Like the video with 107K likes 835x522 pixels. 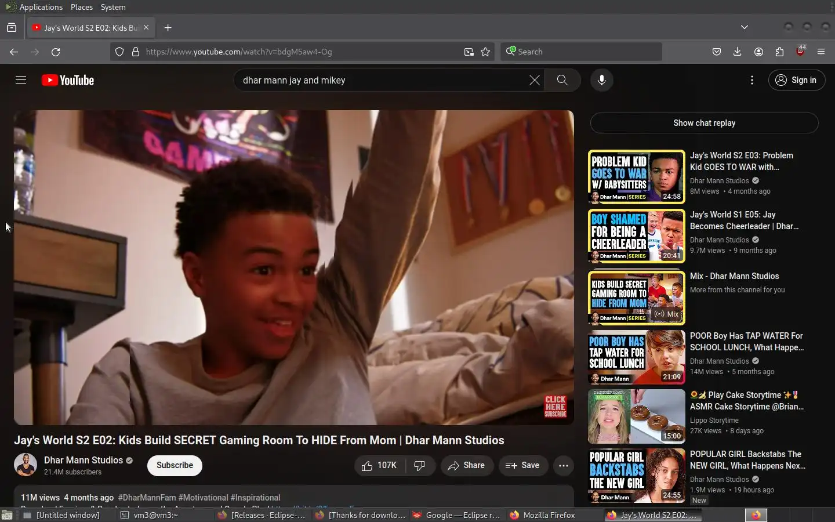[380, 466]
